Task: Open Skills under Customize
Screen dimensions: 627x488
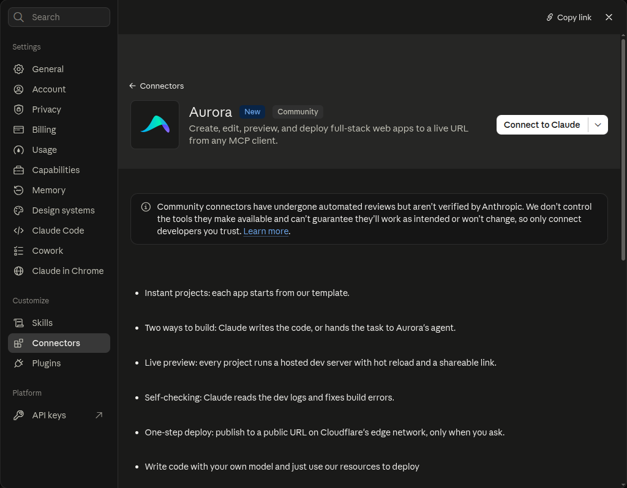Action: tap(59, 323)
